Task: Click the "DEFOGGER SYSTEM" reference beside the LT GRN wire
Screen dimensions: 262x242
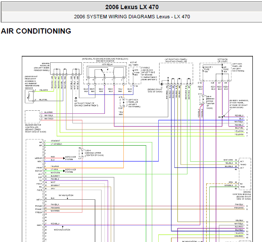Action: (x=70, y=171)
